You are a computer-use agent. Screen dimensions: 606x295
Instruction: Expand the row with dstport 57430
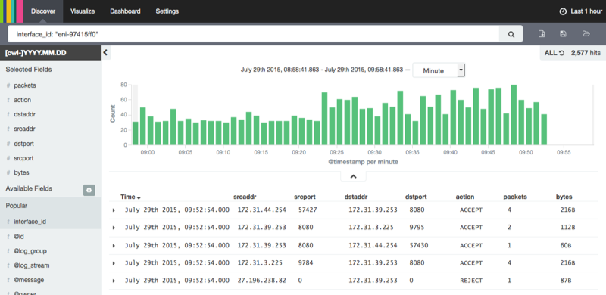click(x=114, y=246)
